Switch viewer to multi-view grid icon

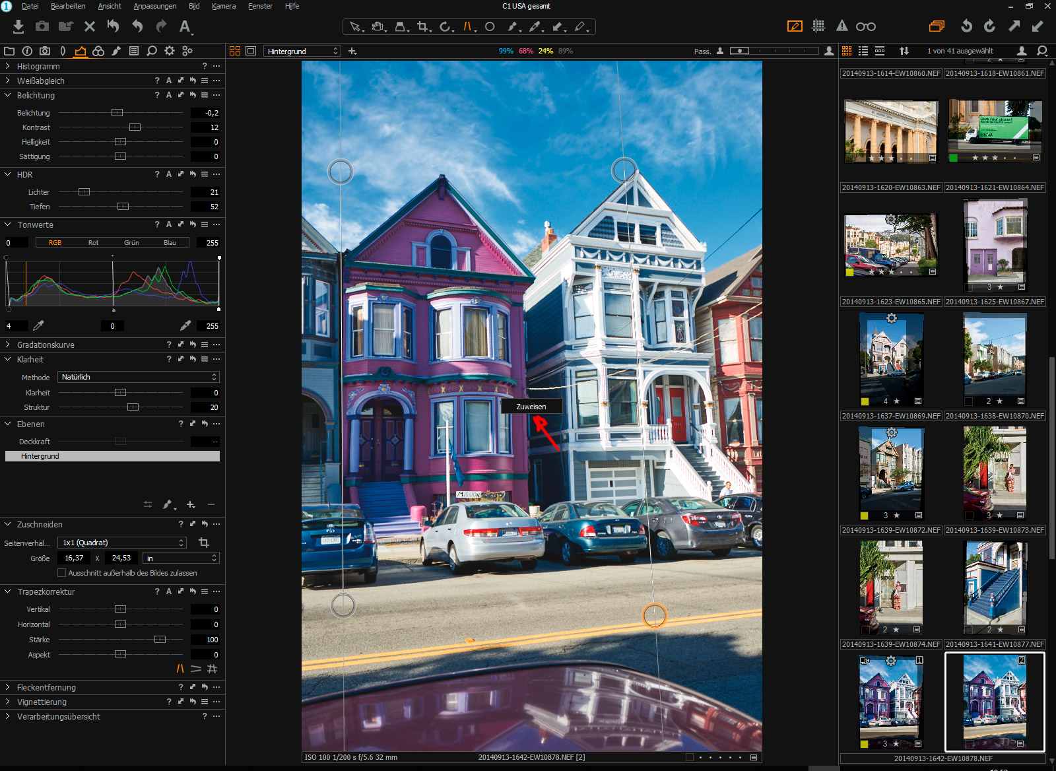[235, 51]
